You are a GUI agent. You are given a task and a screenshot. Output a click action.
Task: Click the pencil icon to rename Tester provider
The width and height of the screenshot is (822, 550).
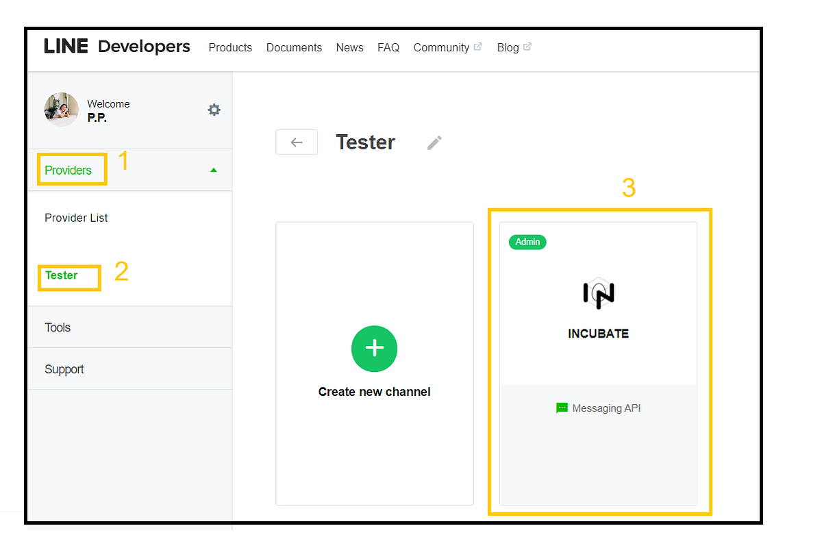[x=434, y=142]
